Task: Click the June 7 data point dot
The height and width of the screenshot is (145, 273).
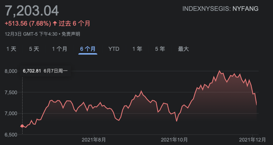Action: coord(22,126)
